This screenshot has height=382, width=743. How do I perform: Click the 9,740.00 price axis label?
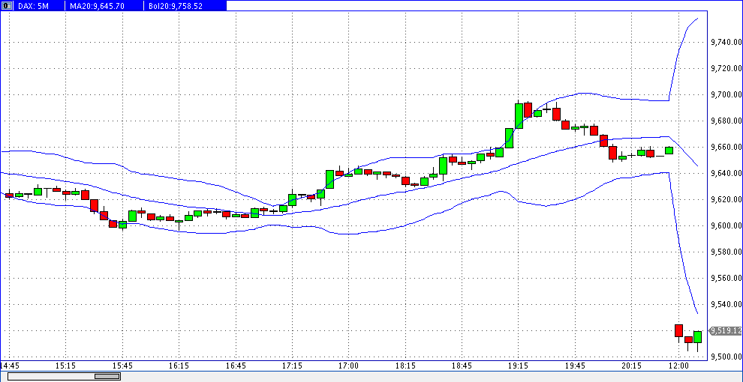click(725, 43)
